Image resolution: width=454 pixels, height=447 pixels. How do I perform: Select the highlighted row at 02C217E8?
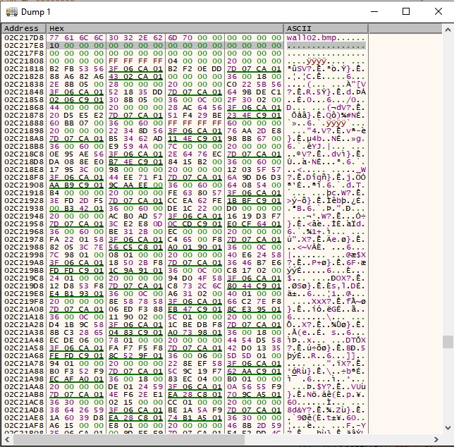coord(24,45)
